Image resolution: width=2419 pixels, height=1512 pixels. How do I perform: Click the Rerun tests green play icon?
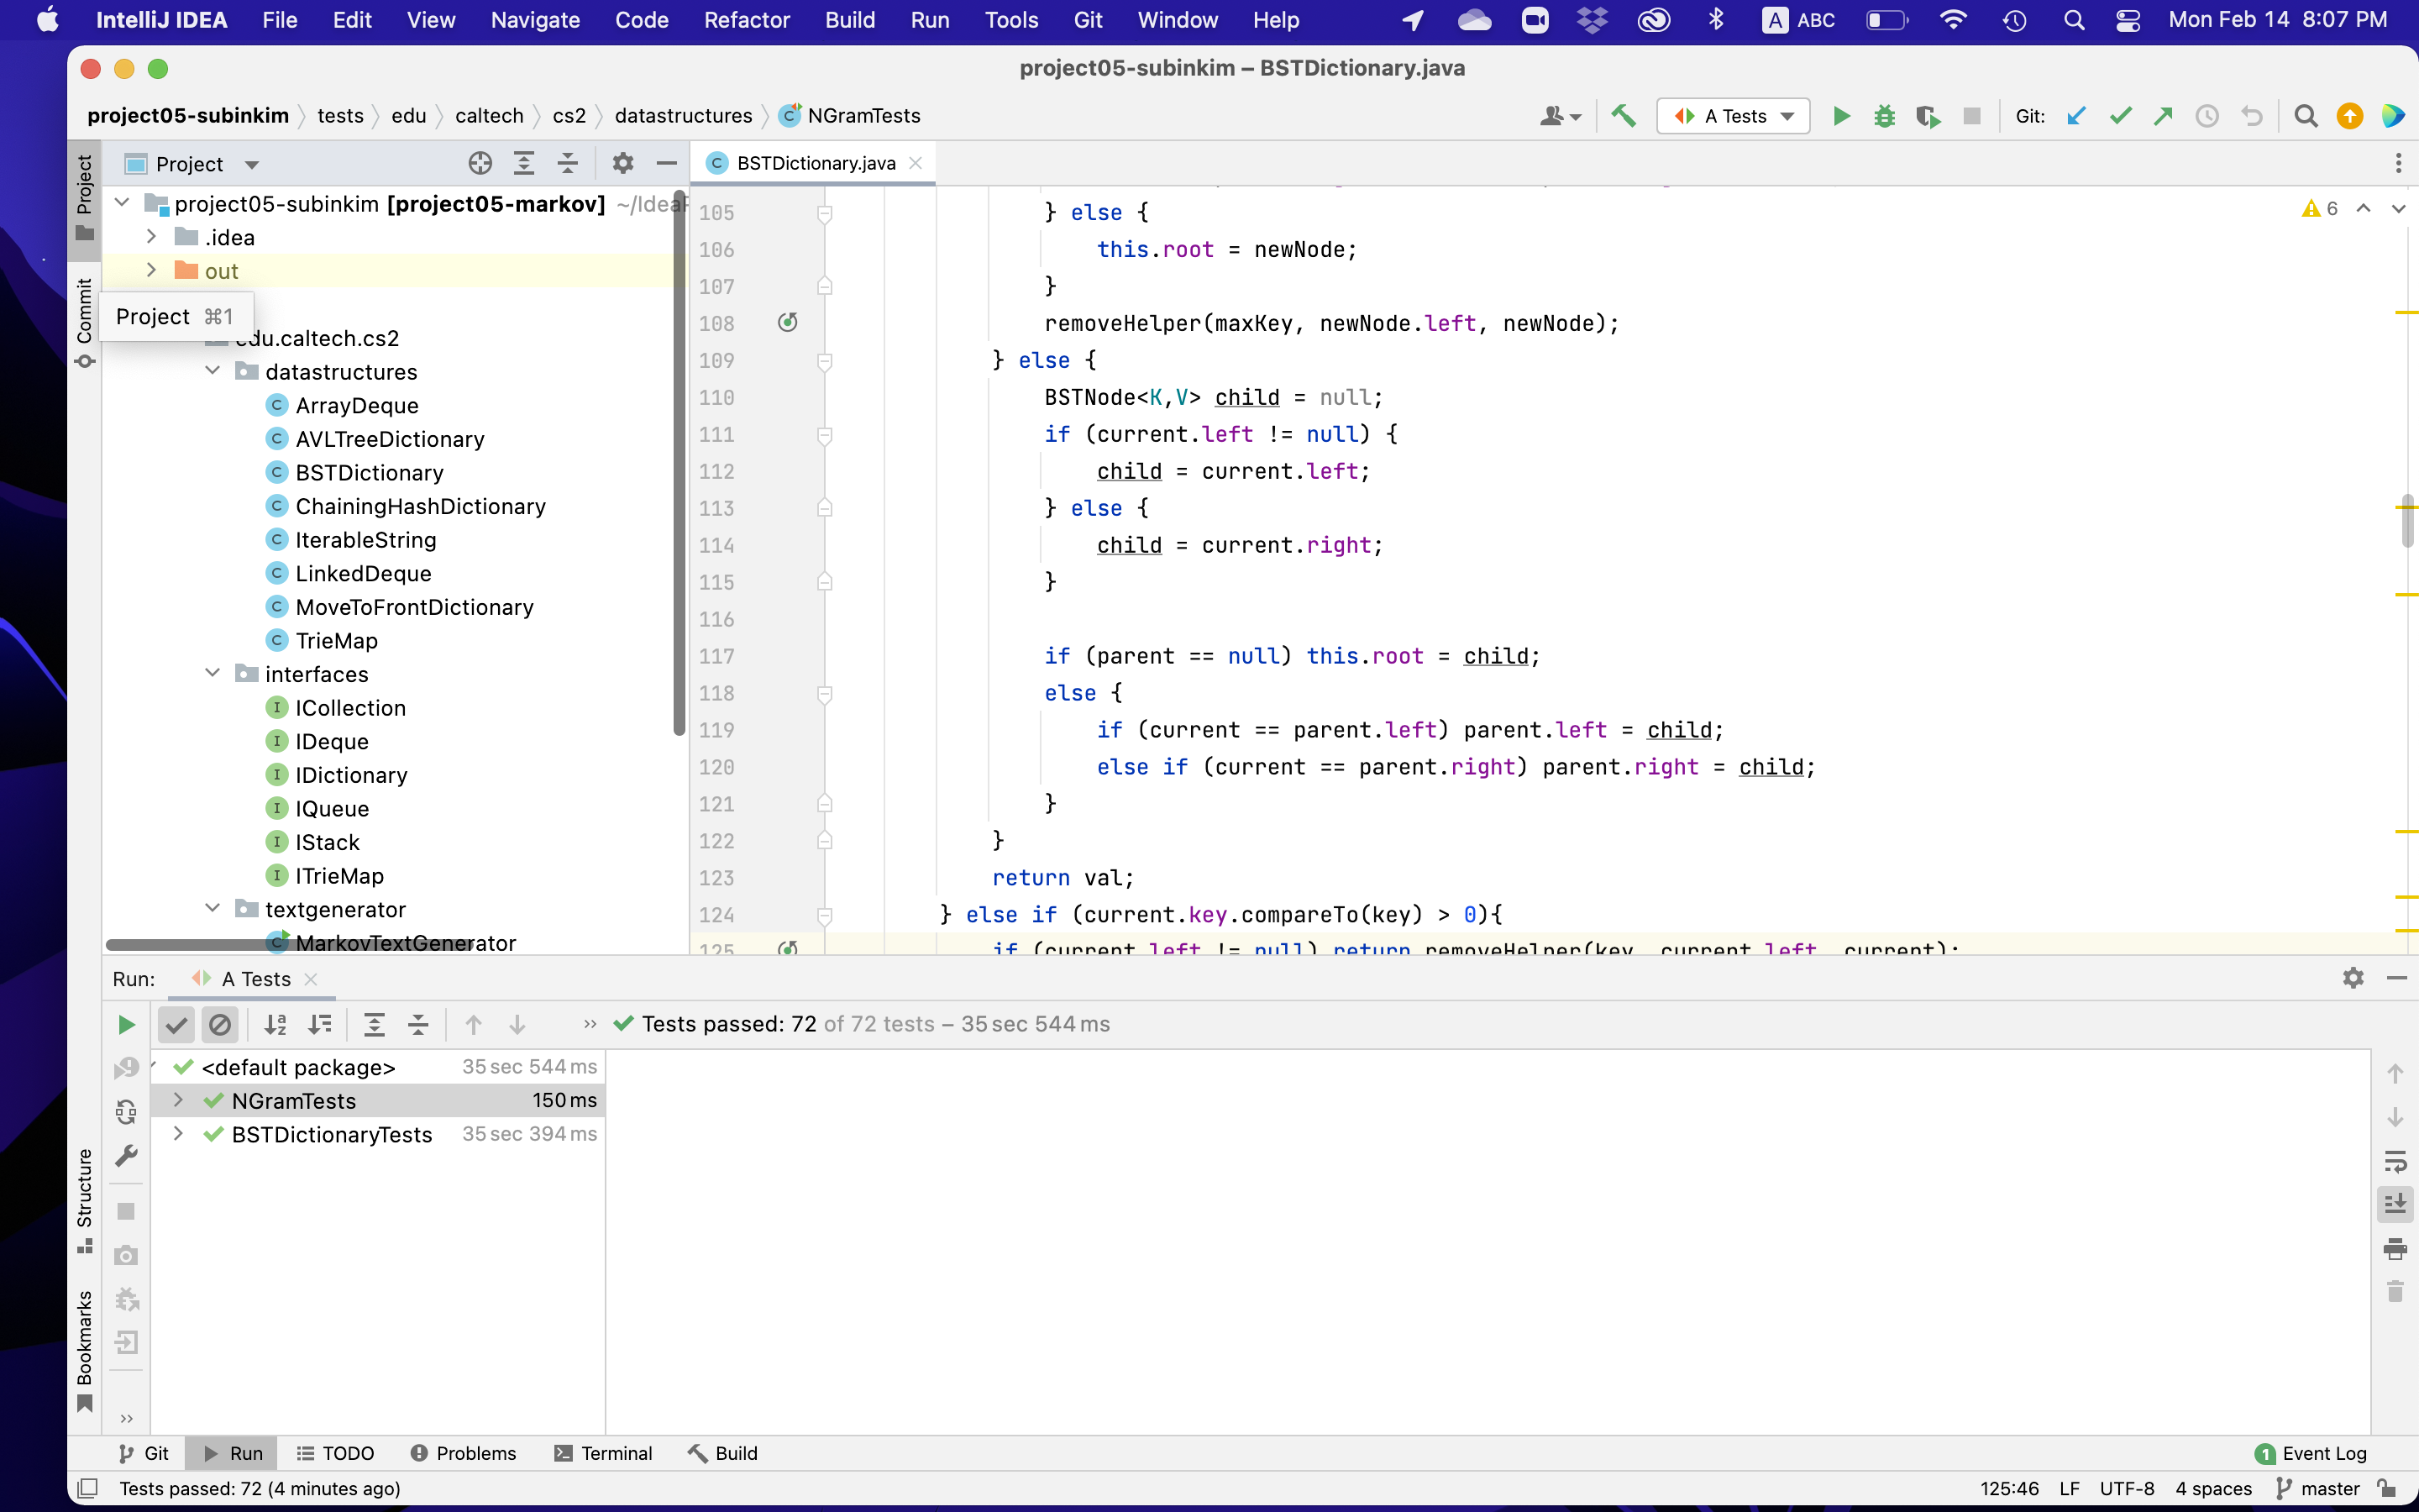(x=126, y=1024)
